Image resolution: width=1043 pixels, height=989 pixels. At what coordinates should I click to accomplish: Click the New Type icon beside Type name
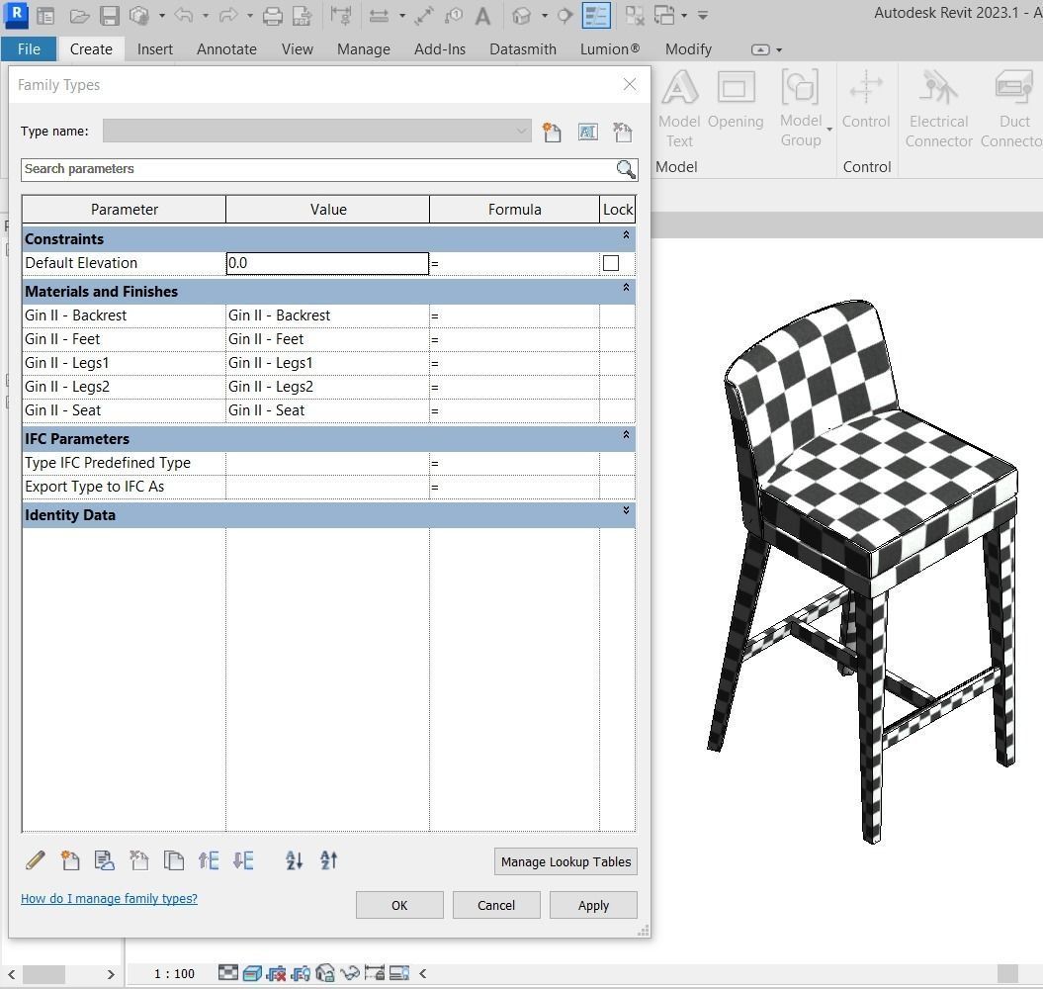(x=552, y=132)
